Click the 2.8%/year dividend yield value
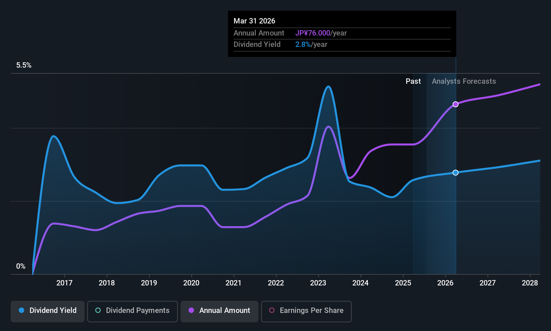This screenshot has width=551, height=331. pos(311,45)
